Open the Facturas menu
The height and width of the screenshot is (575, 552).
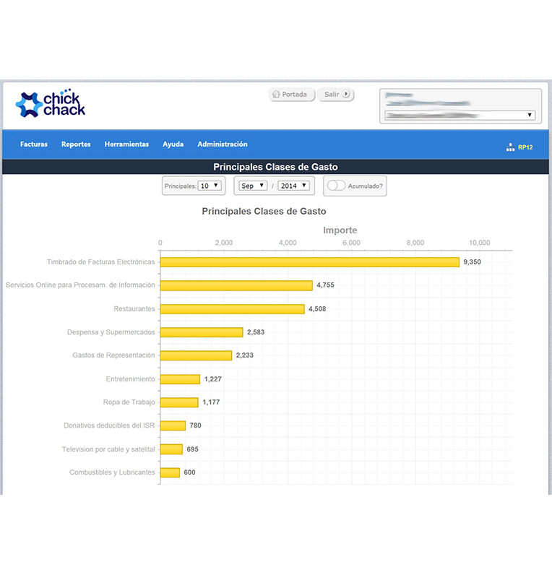(x=34, y=144)
